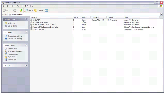This screenshot has height=94, width=165.
Task: Expand the Address bar dropdown arrow
Action: [162, 14]
